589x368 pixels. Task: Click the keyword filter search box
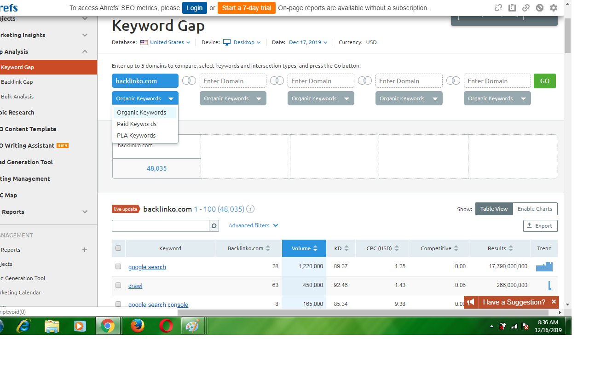[x=161, y=226]
